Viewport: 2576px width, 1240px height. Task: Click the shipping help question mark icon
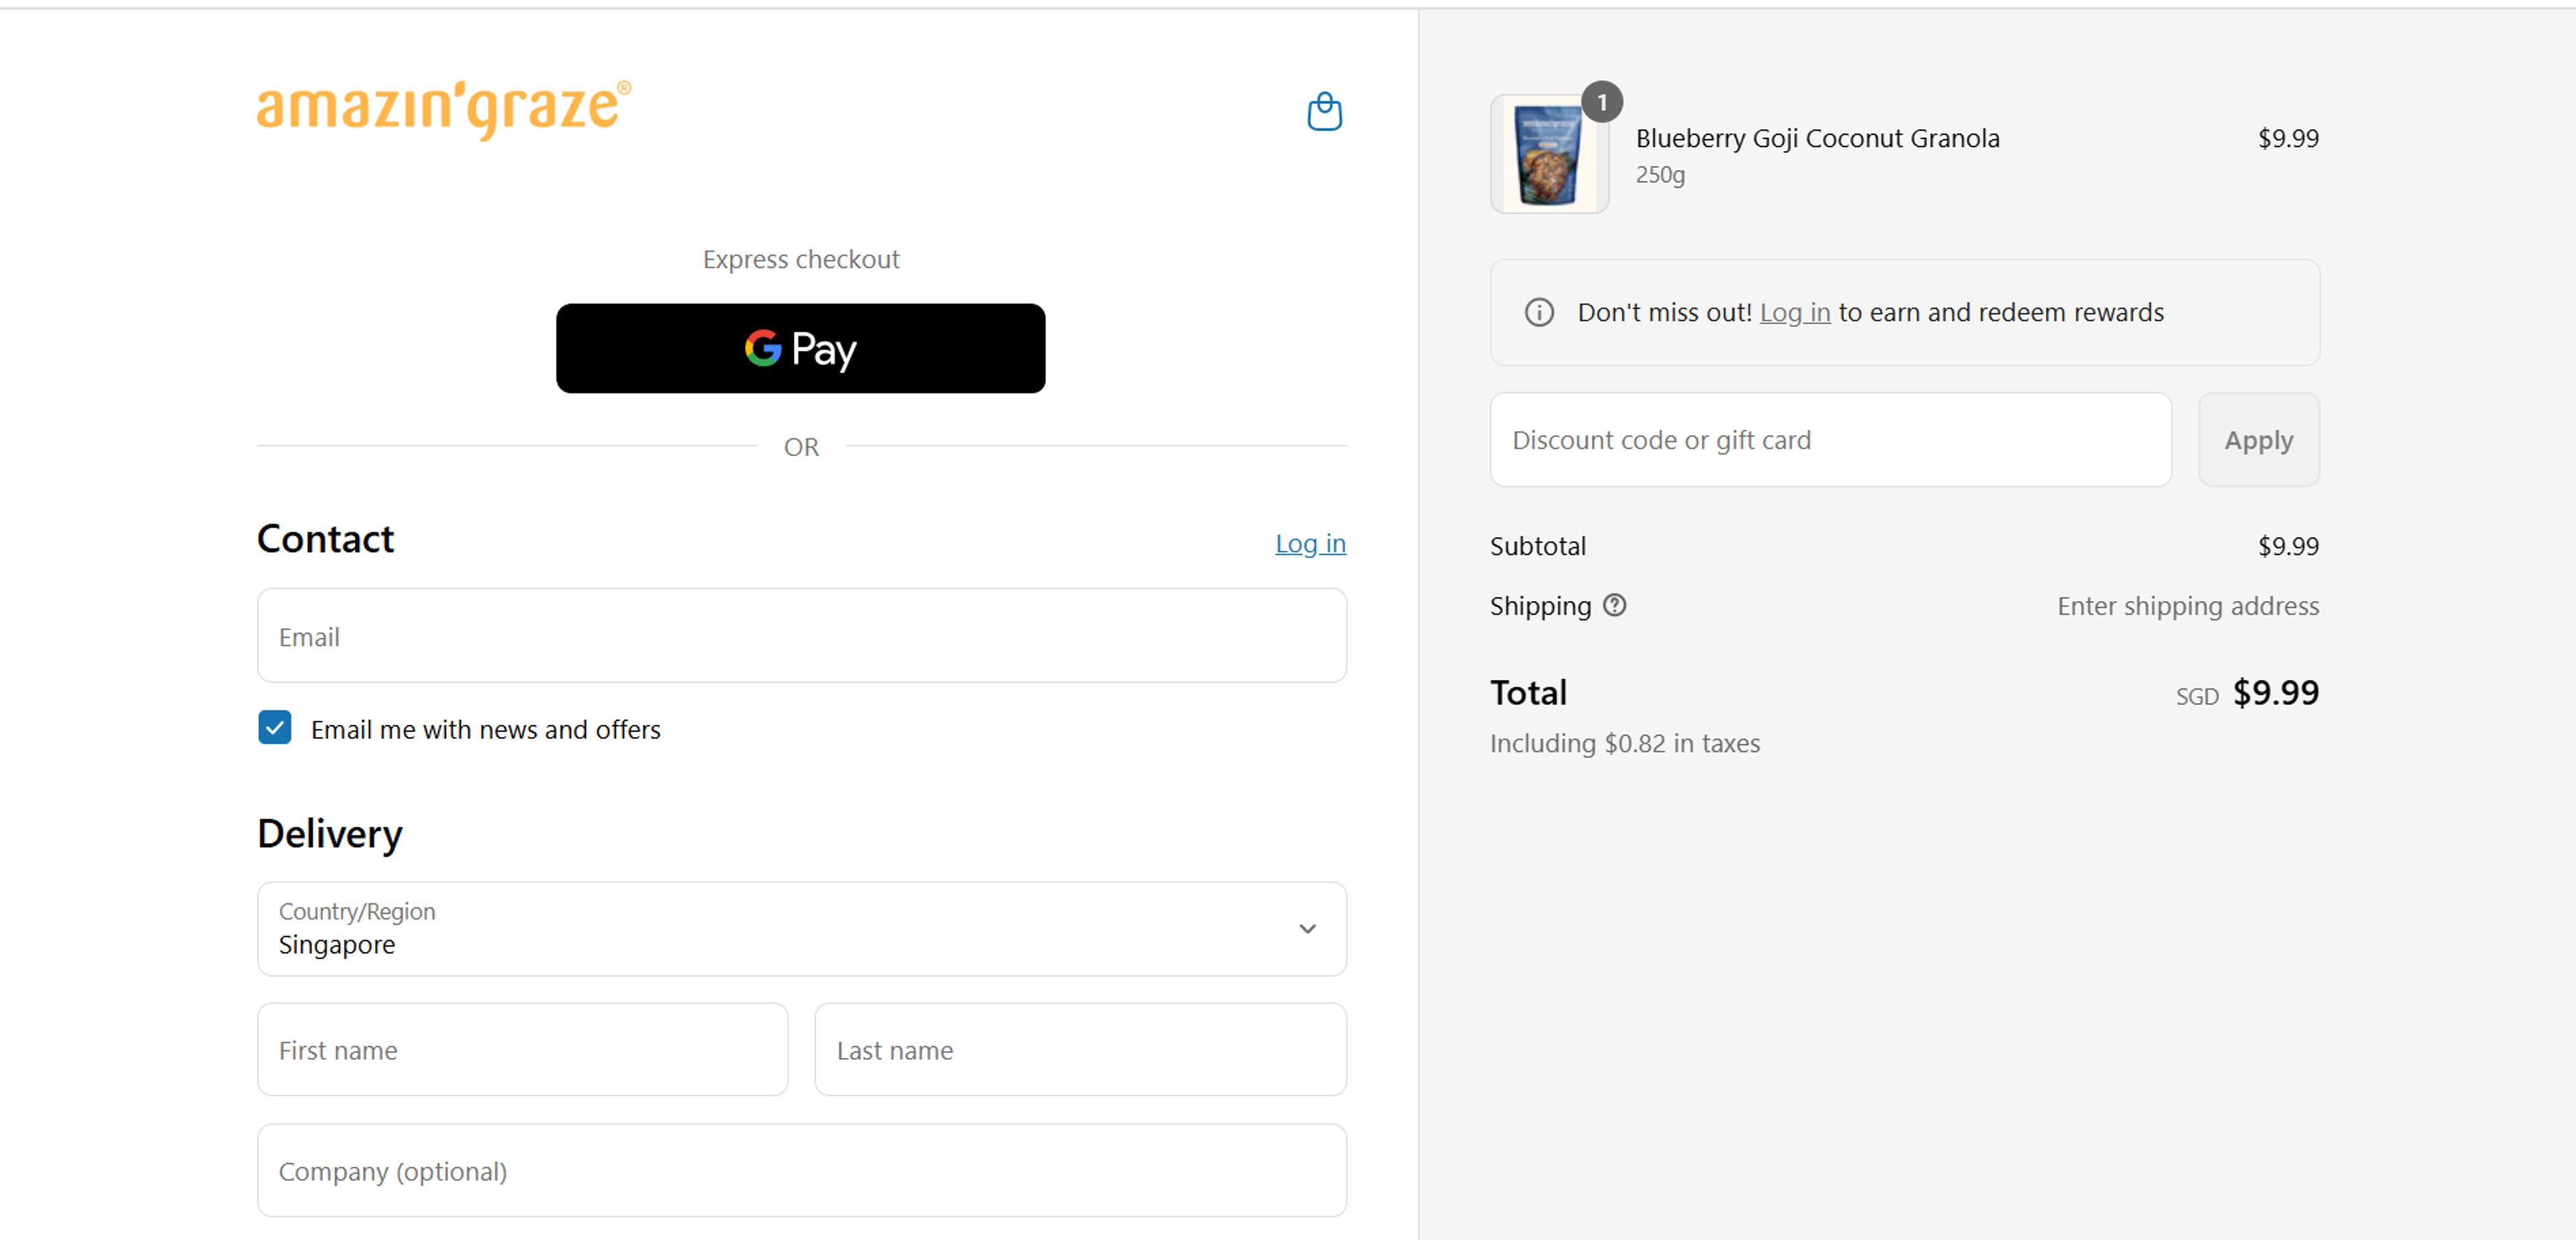coord(1614,605)
